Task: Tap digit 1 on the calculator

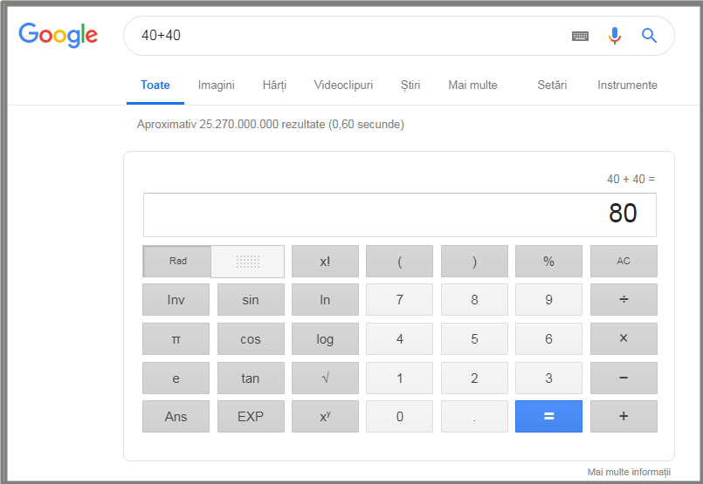Action: [399, 378]
